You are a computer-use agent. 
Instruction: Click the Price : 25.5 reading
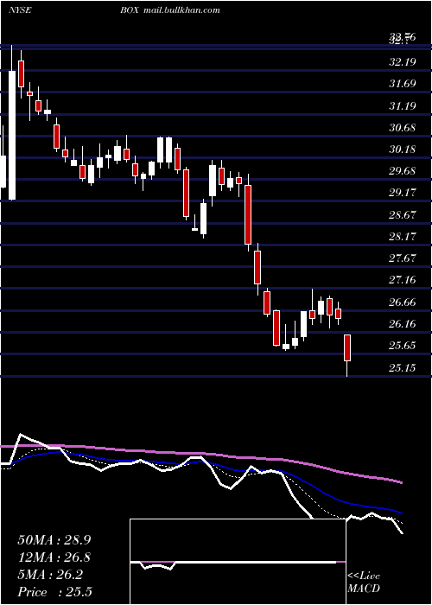click(x=54, y=592)
